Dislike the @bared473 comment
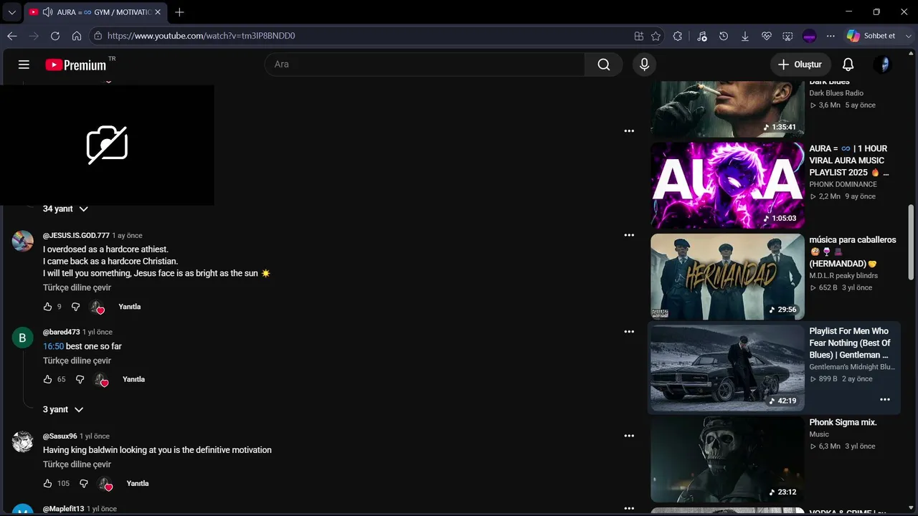 click(80, 379)
